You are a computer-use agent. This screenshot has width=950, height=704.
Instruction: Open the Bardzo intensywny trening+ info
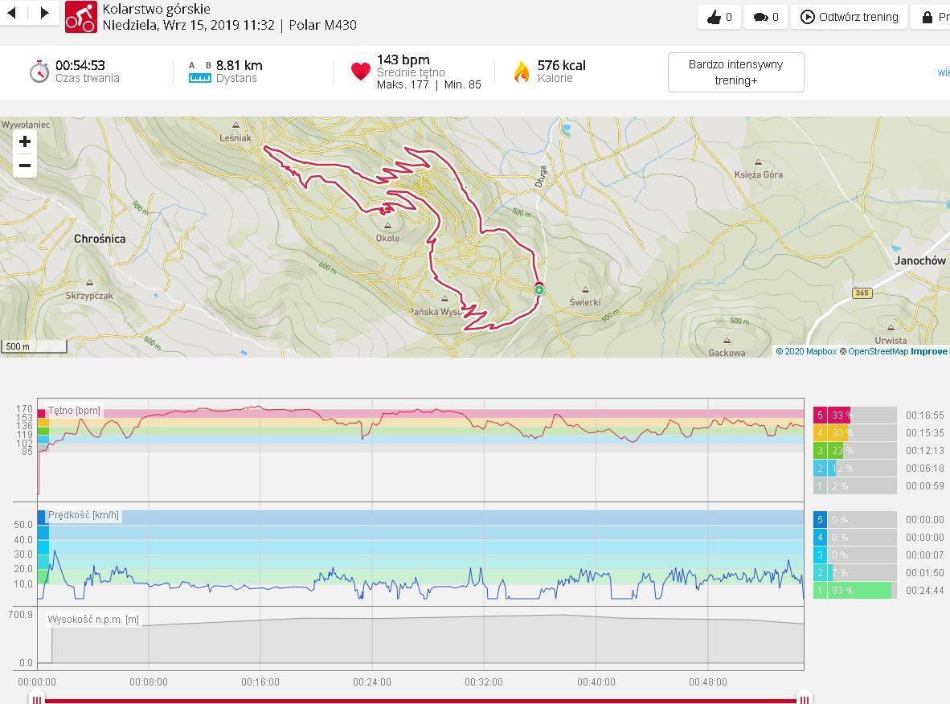pos(735,72)
